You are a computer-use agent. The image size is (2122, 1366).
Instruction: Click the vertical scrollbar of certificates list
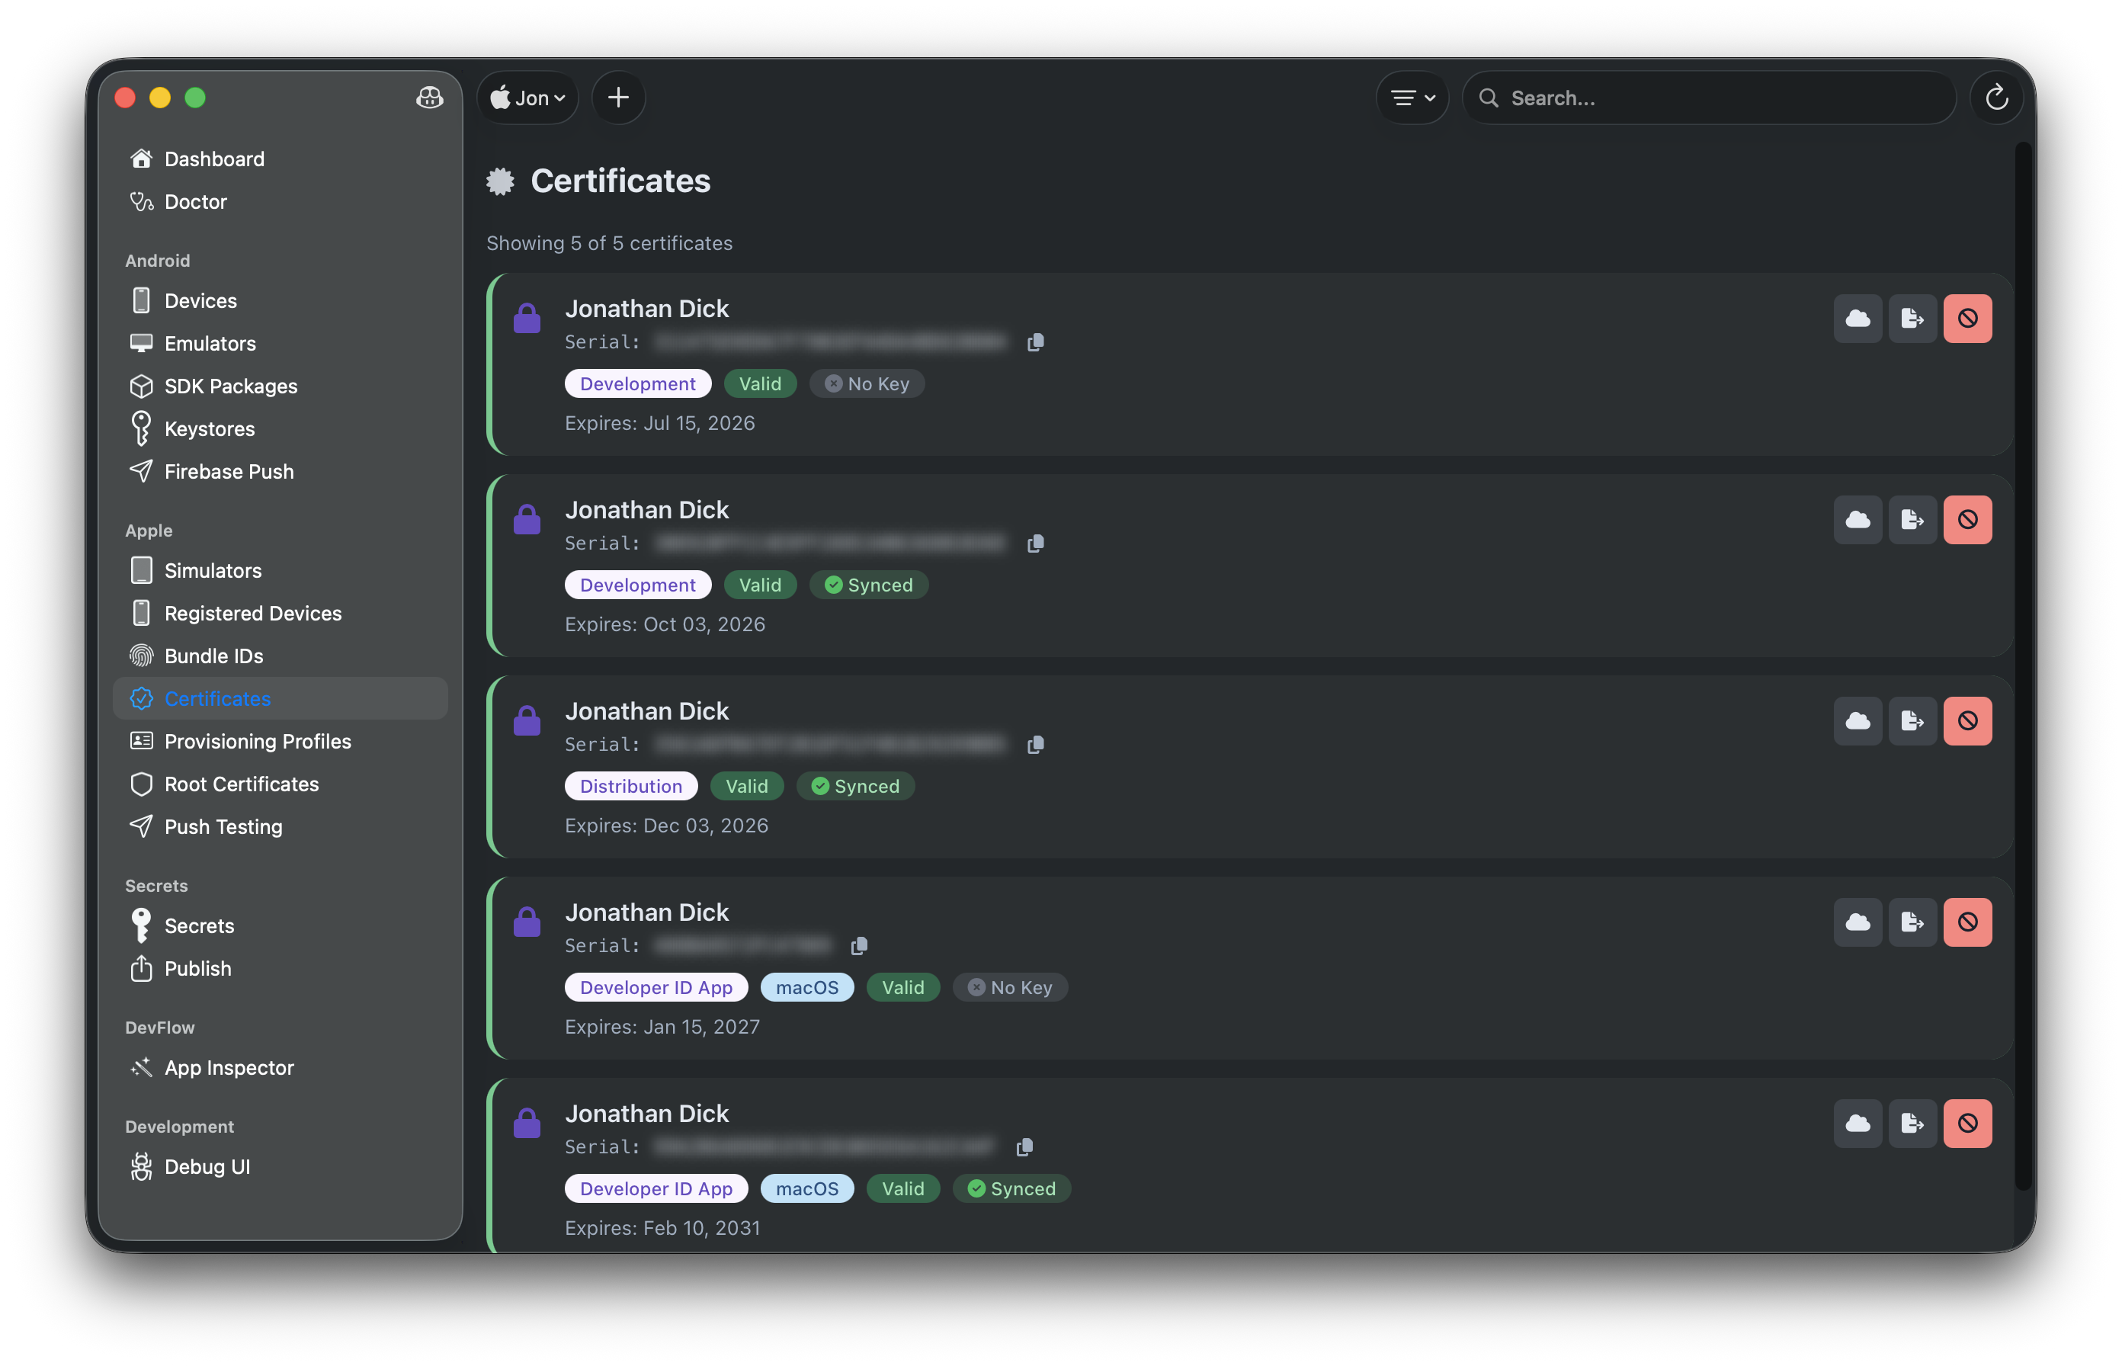pos(2022,665)
